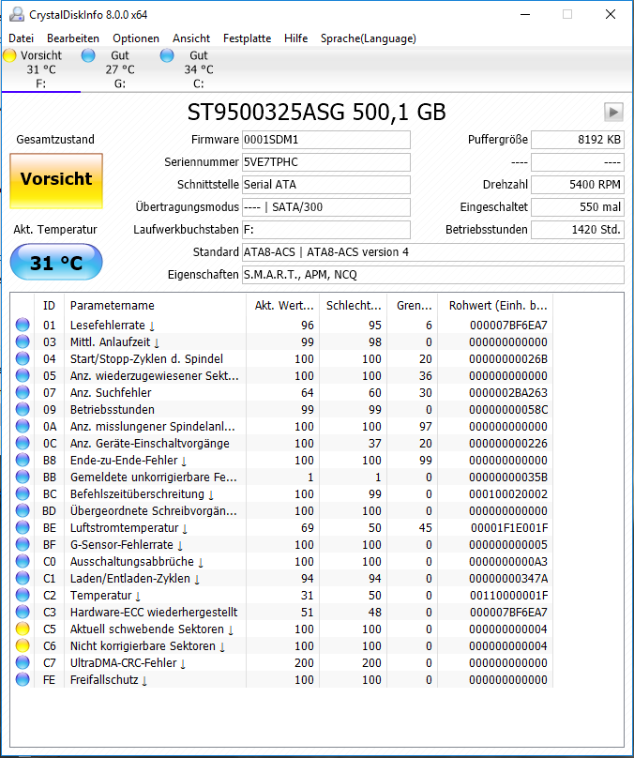Open the Hilfe menu

295,38
